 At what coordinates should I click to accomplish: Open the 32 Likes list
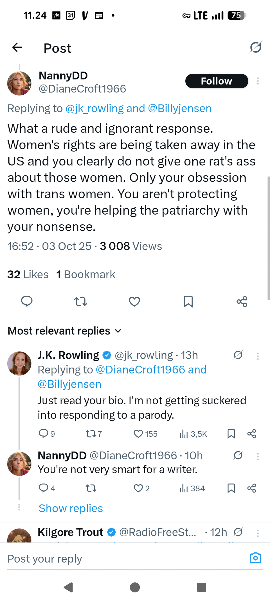click(x=28, y=274)
